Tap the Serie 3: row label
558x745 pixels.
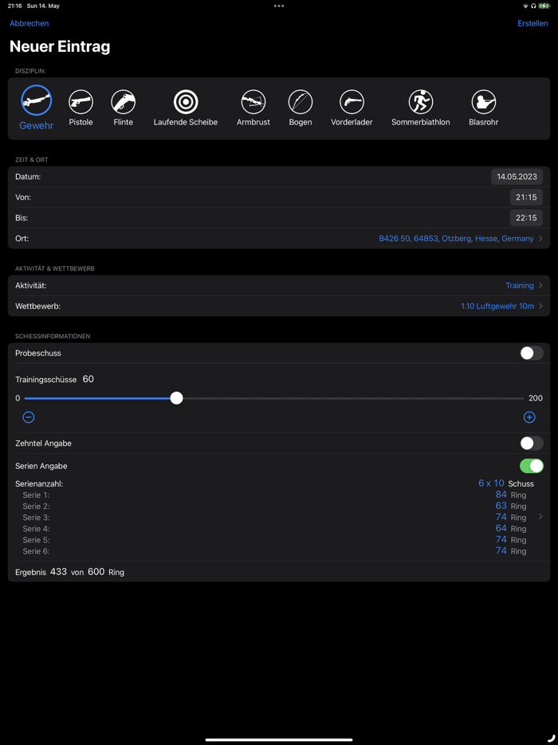tap(36, 518)
